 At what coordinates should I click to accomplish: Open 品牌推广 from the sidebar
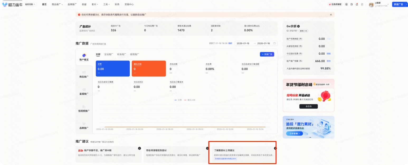[x=84, y=128]
